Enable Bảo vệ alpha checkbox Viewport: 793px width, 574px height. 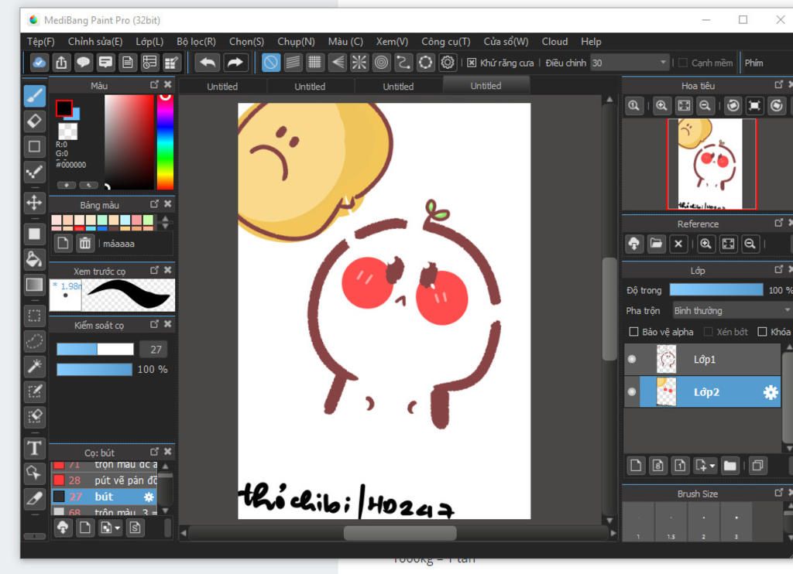pos(633,331)
